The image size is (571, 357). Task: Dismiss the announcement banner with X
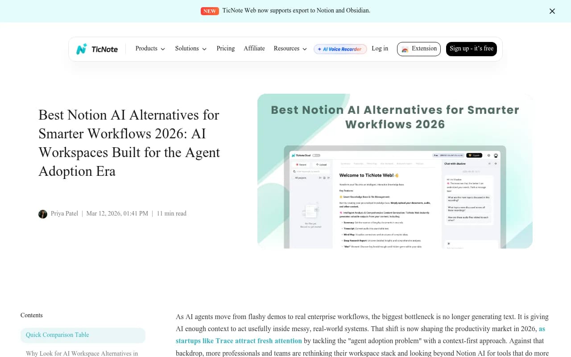point(552,11)
